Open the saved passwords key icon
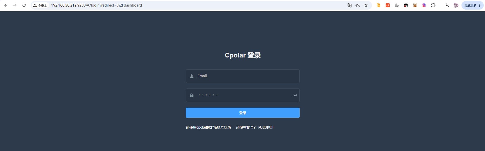Image resolution: width=485 pixels, height=151 pixels. (358, 5)
